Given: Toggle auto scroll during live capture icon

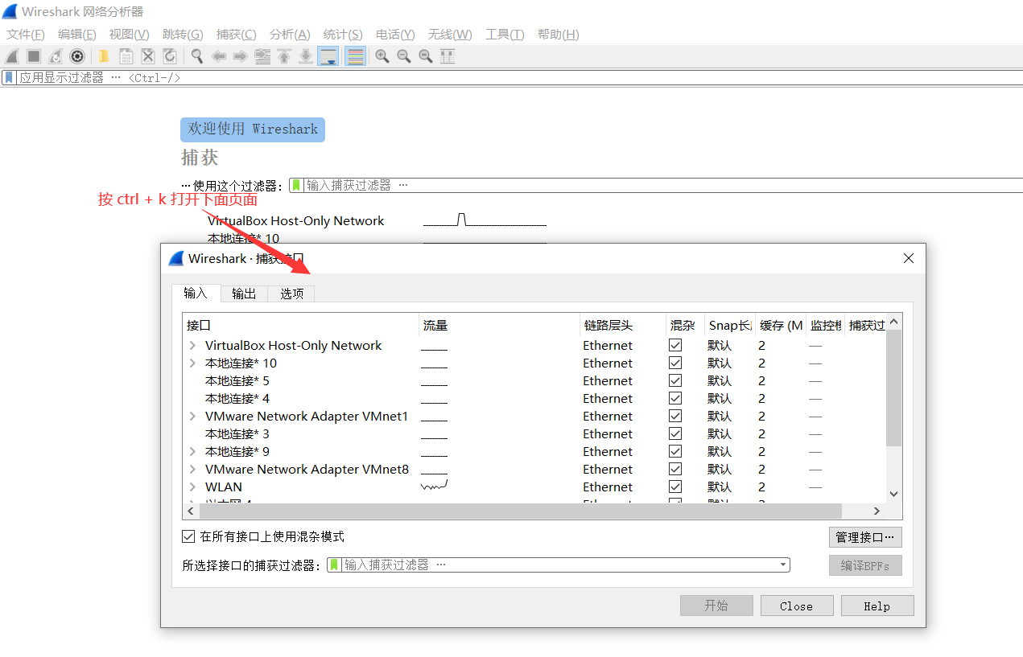Looking at the screenshot, I should [x=328, y=56].
